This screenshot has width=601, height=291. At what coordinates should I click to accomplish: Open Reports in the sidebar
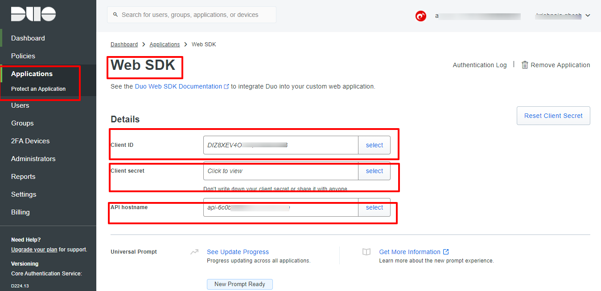coord(23,177)
